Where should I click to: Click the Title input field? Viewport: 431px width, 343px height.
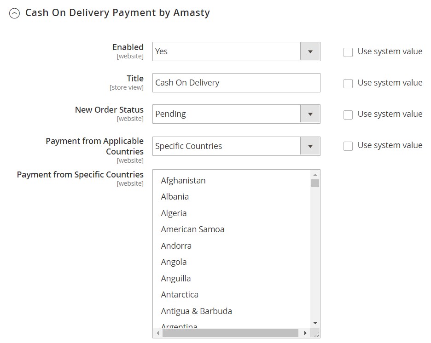coord(236,83)
